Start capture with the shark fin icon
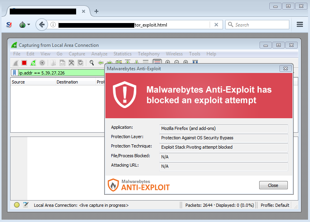 (15, 63)
